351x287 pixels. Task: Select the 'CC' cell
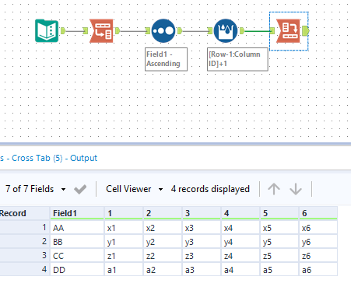point(77,256)
